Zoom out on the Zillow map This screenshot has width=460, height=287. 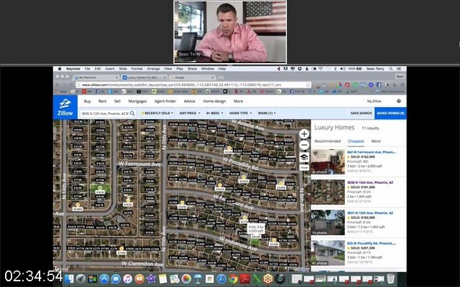(x=304, y=145)
